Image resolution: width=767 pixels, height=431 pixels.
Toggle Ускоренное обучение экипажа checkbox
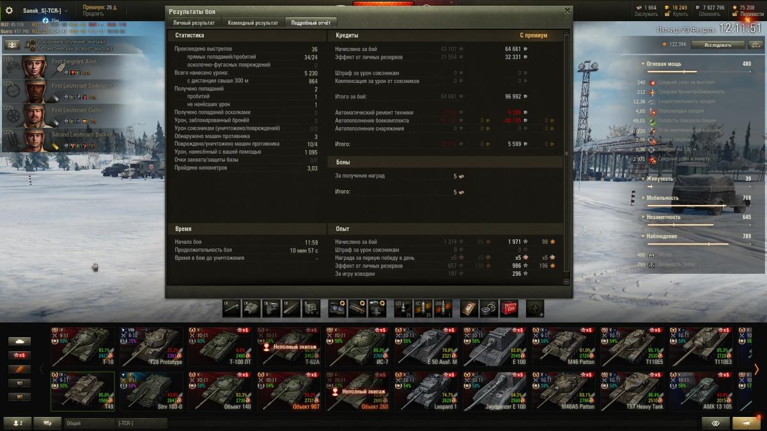point(32,42)
